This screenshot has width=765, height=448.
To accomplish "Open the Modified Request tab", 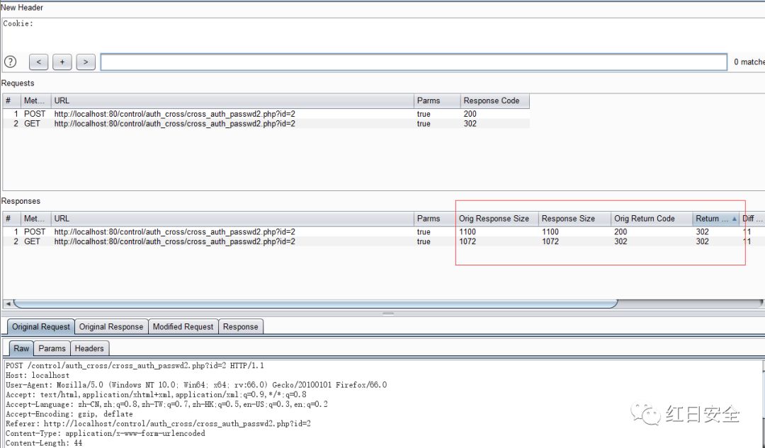I will [x=183, y=326].
